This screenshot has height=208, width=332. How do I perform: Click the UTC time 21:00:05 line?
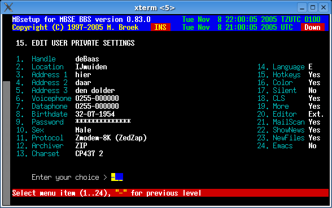238,27
